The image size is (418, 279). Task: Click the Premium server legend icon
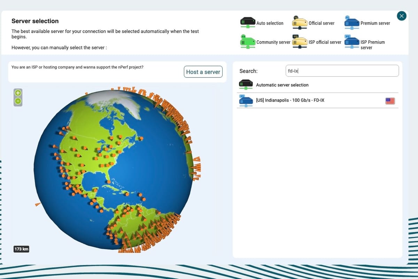click(x=351, y=22)
